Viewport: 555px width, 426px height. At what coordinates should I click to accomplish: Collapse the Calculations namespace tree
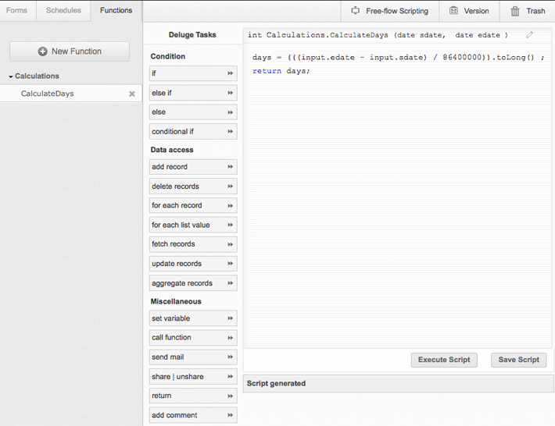pos(11,76)
